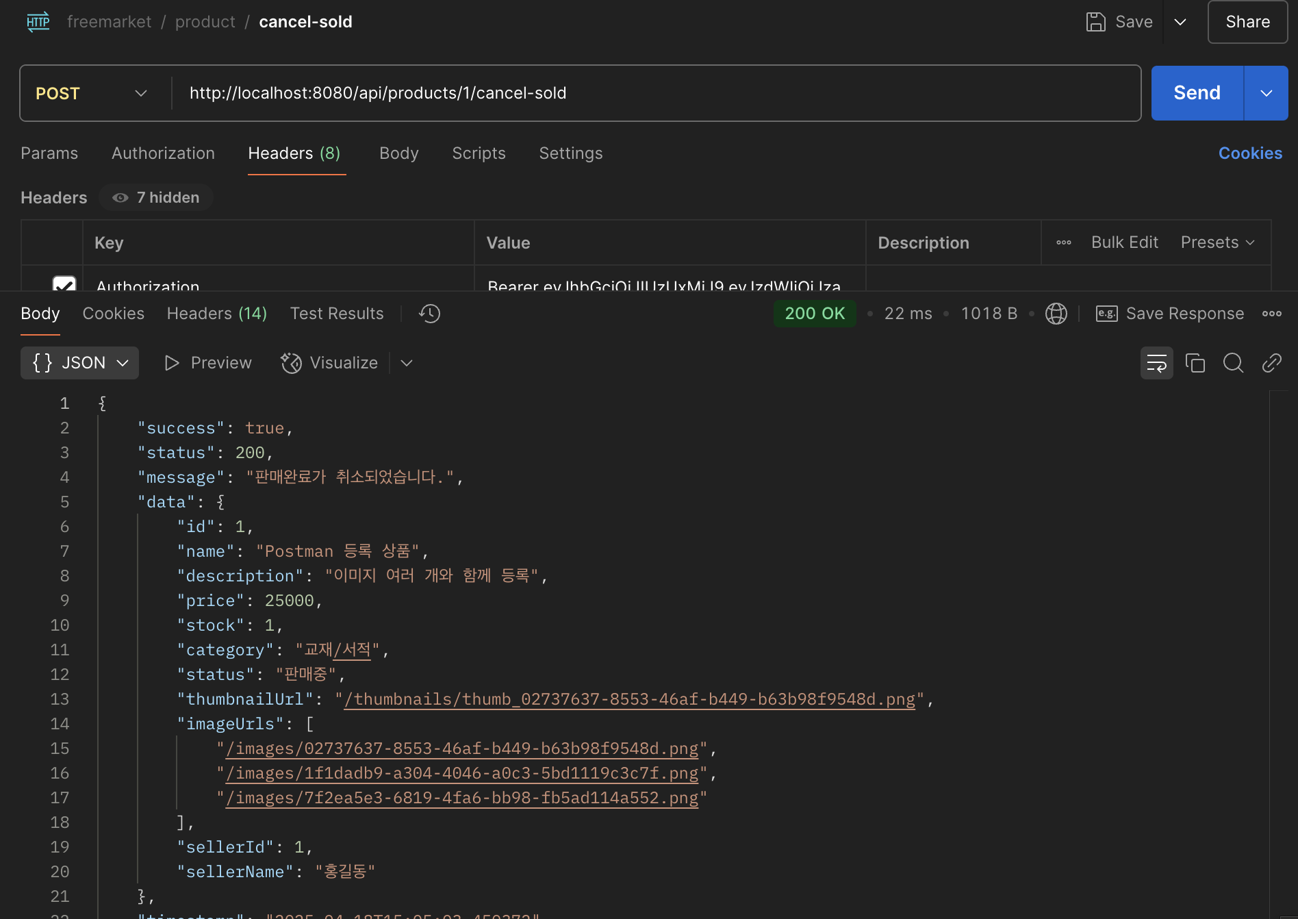Open the request Settings tab
This screenshot has height=919, width=1298.
(571, 153)
